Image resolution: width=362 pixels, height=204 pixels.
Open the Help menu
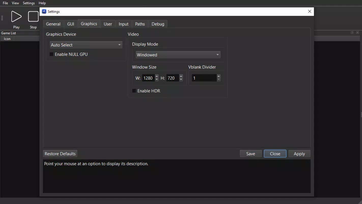coord(42,3)
